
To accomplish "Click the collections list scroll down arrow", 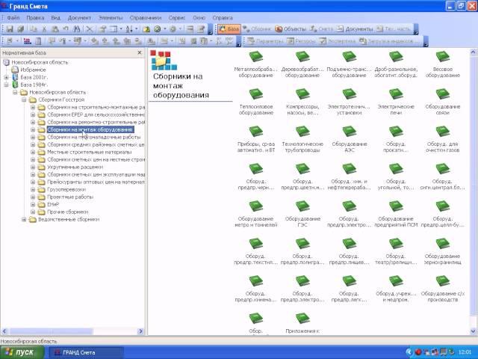I will pyautogui.click(x=473, y=331).
